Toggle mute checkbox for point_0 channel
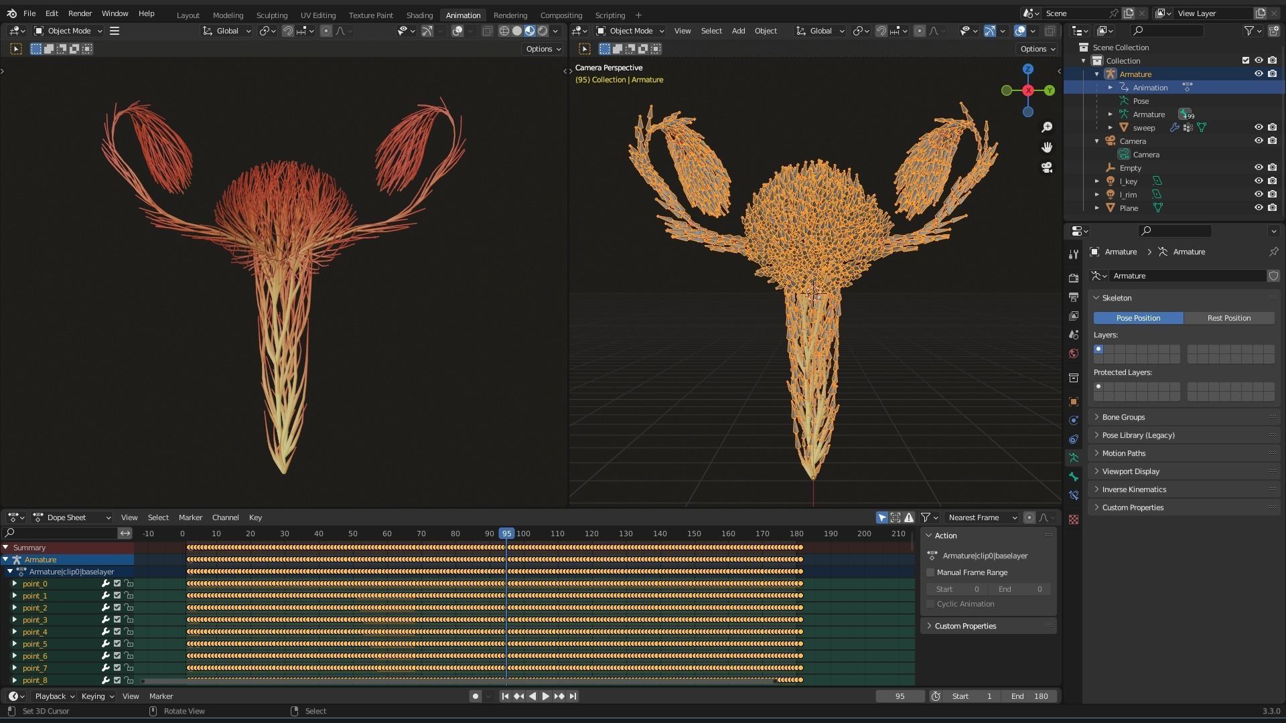Viewport: 1286px width, 723px height. click(117, 584)
